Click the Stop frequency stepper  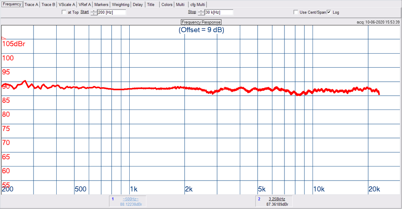click(201, 12)
